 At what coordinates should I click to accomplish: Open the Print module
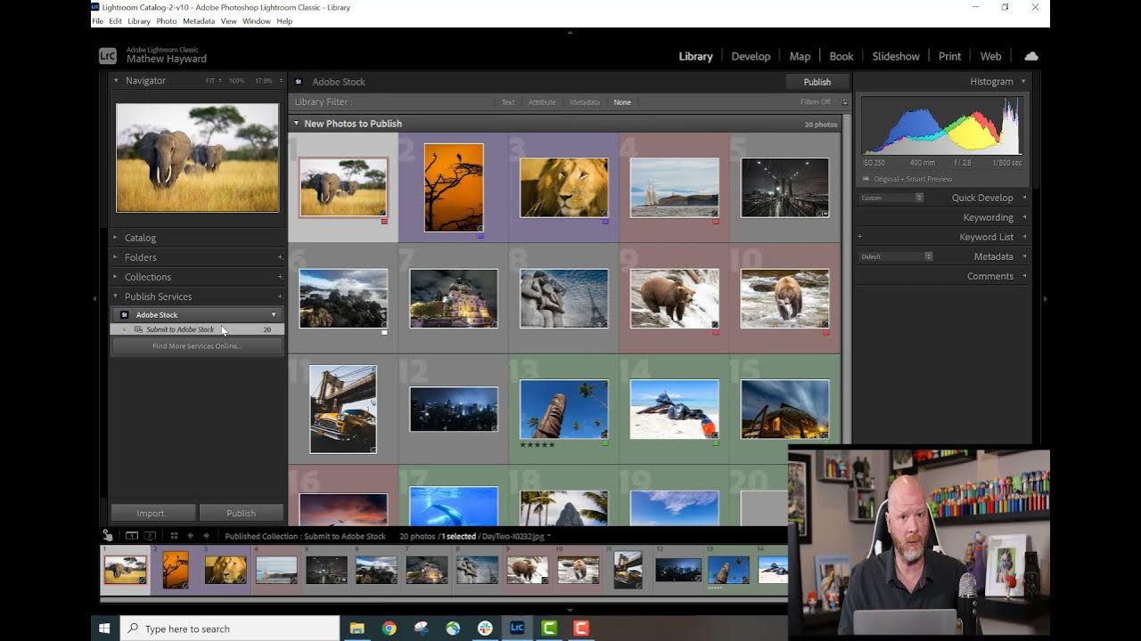949,56
